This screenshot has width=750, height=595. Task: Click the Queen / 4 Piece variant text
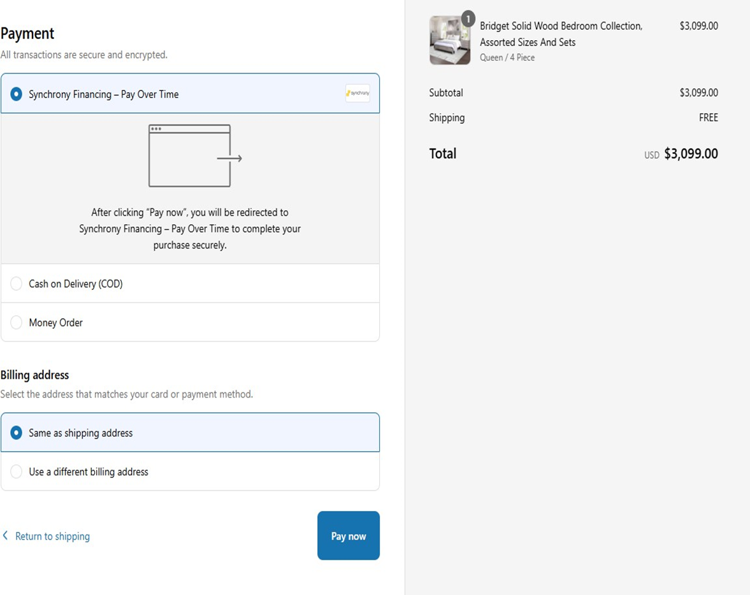tap(507, 57)
